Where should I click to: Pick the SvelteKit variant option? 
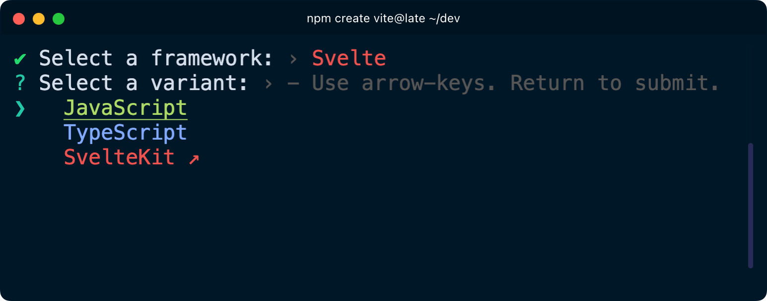pos(119,157)
